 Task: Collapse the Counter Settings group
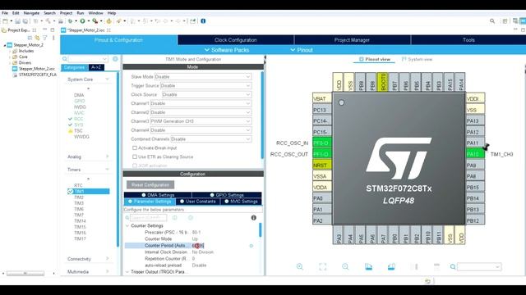[x=127, y=226]
